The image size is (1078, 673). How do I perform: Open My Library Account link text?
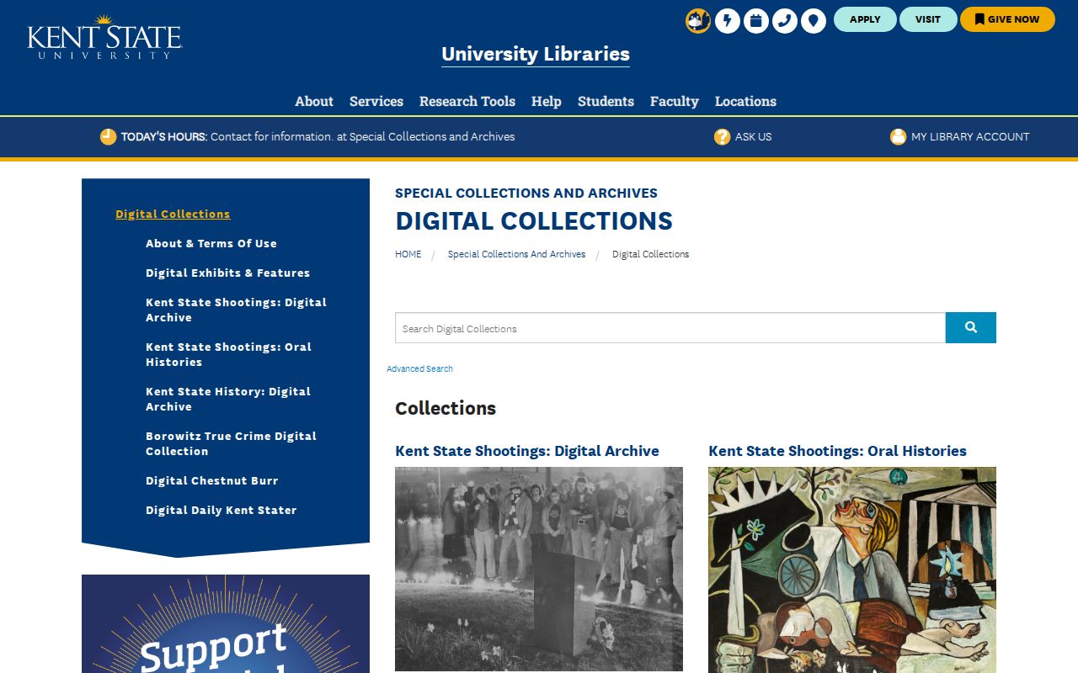click(x=970, y=136)
